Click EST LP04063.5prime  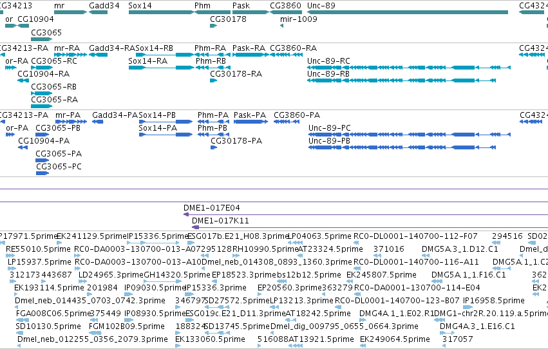296,243
